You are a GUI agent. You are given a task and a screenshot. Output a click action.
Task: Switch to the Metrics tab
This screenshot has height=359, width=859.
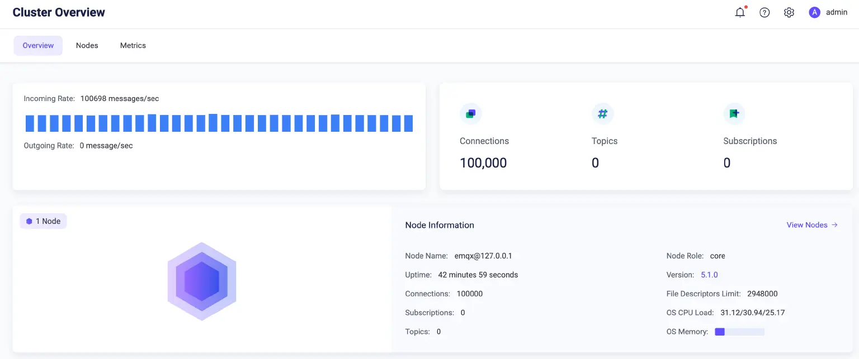point(133,45)
